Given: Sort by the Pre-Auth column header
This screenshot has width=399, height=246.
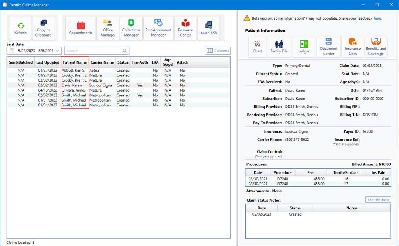Looking at the screenshot, I should click(x=140, y=62).
